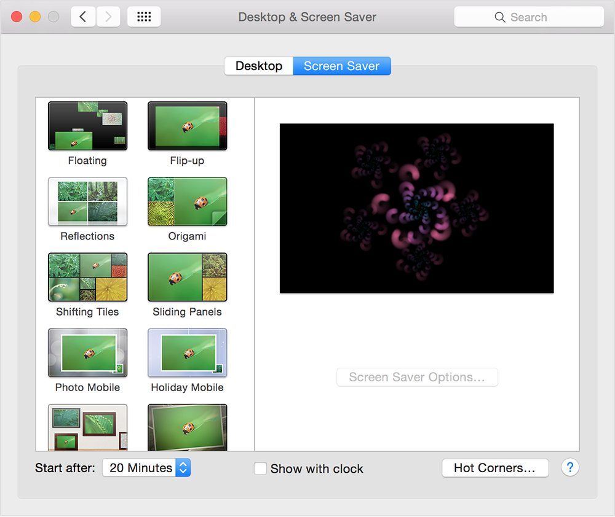
Task: Select the Flip-up screen saver
Action: click(187, 125)
